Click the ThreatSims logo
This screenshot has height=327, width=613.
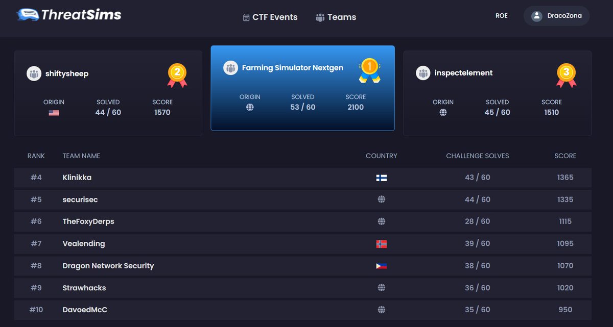click(69, 15)
